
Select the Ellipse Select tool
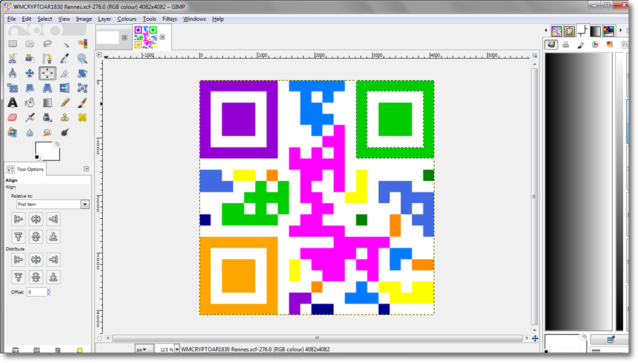click(30, 44)
